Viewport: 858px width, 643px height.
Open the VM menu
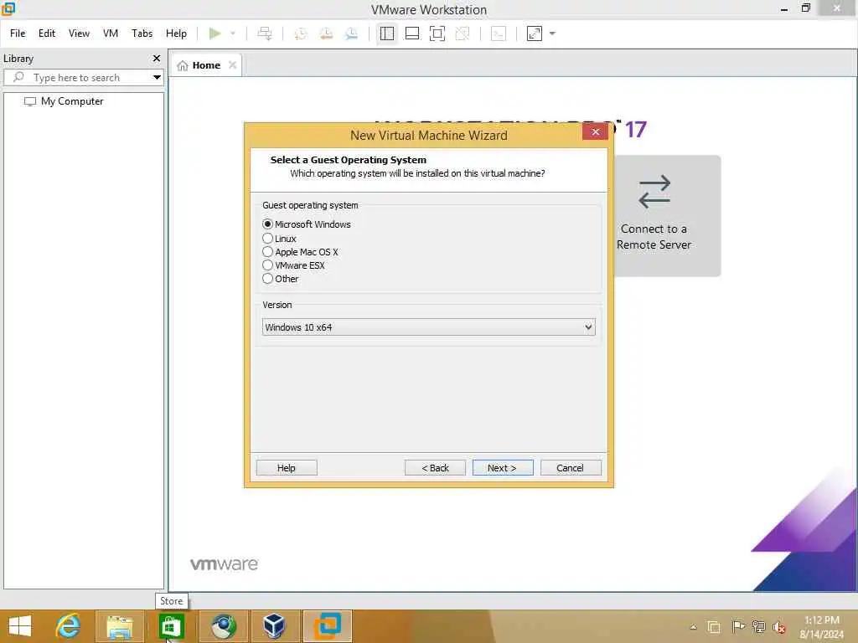[111, 33]
